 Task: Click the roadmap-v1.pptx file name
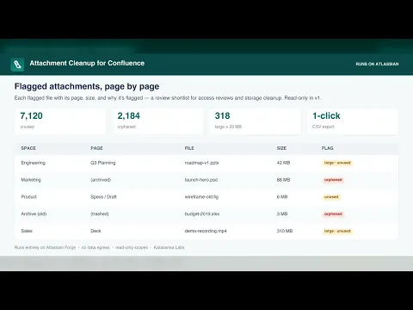click(x=201, y=163)
